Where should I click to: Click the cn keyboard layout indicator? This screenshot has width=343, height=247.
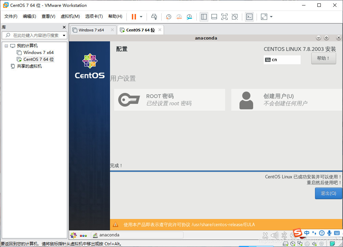tap(282, 60)
